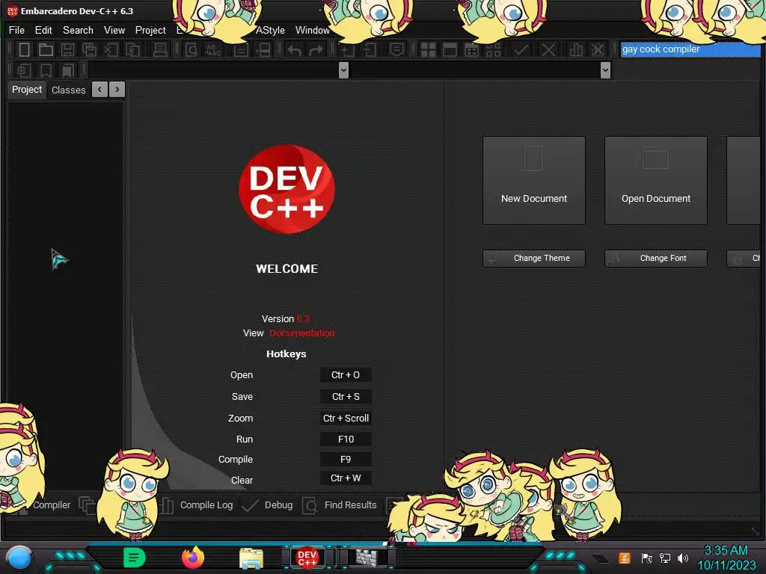Image resolution: width=766 pixels, height=574 pixels.
Task: Select the compiler set box reading 'gay cock compiler'
Action: (x=690, y=49)
